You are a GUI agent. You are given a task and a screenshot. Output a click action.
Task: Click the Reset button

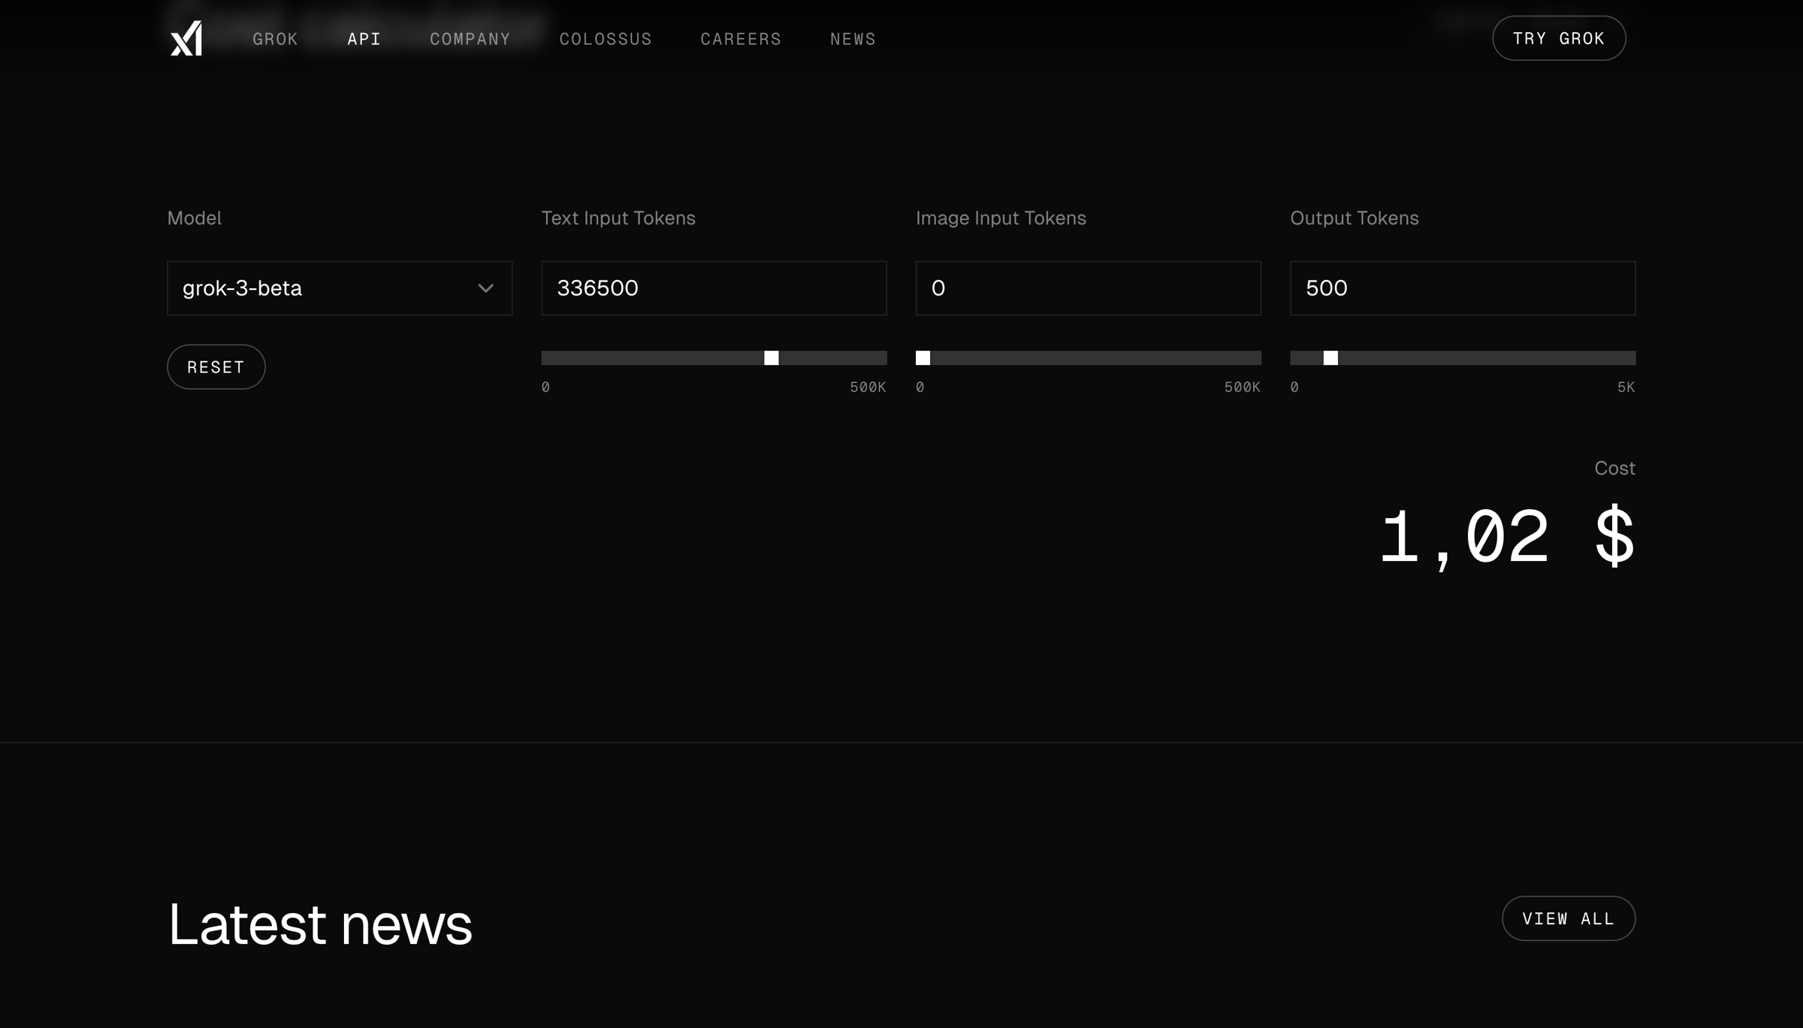(x=216, y=367)
